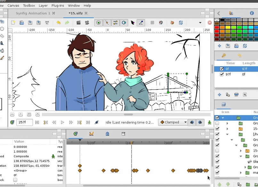
Task: Toggle the bone tool toolbar icon
Action: (x=141, y=23)
